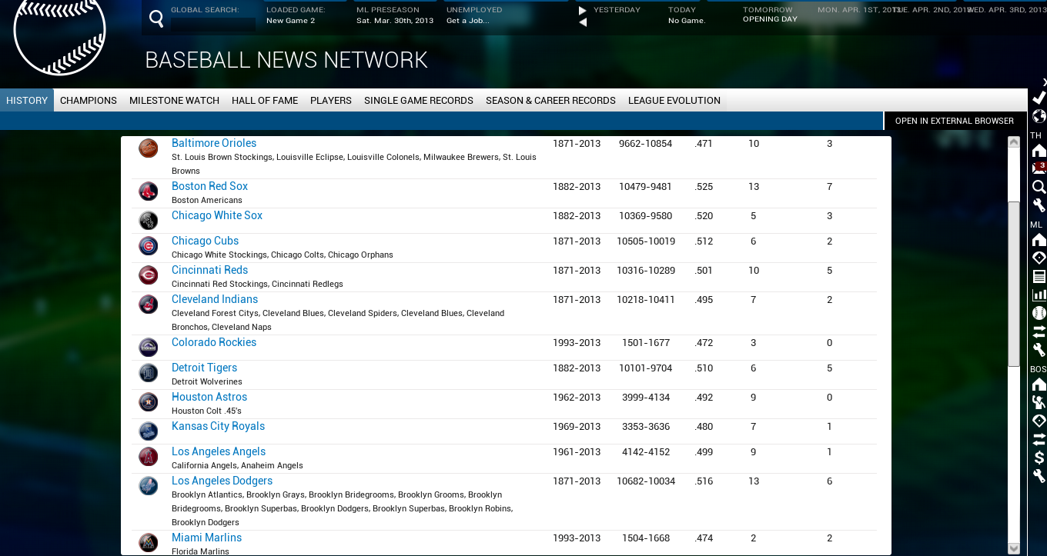Image resolution: width=1047 pixels, height=556 pixels.
Task: Click the baseball icon in the ML section
Action: [1039, 313]
